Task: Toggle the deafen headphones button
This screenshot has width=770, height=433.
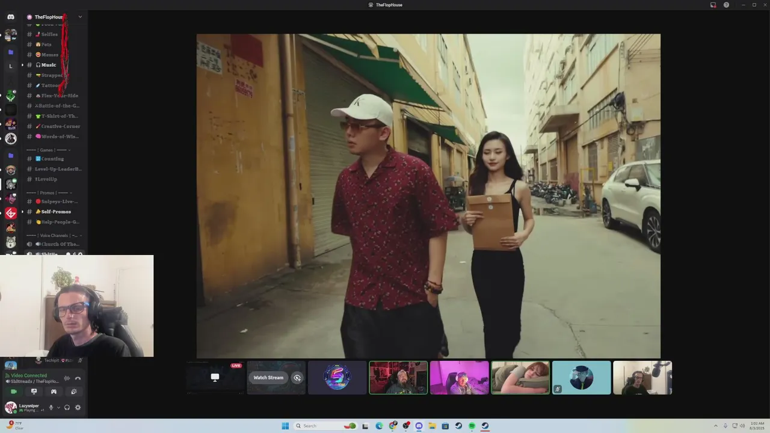Action: [67, 407]
